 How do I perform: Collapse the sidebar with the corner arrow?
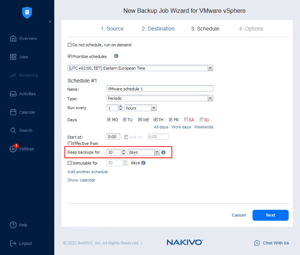pyautogui.click(x=50, y=22)
